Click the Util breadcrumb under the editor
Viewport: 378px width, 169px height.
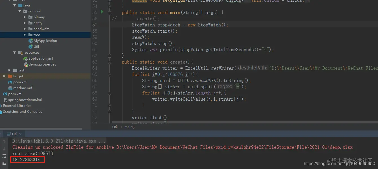pos(115,127)
